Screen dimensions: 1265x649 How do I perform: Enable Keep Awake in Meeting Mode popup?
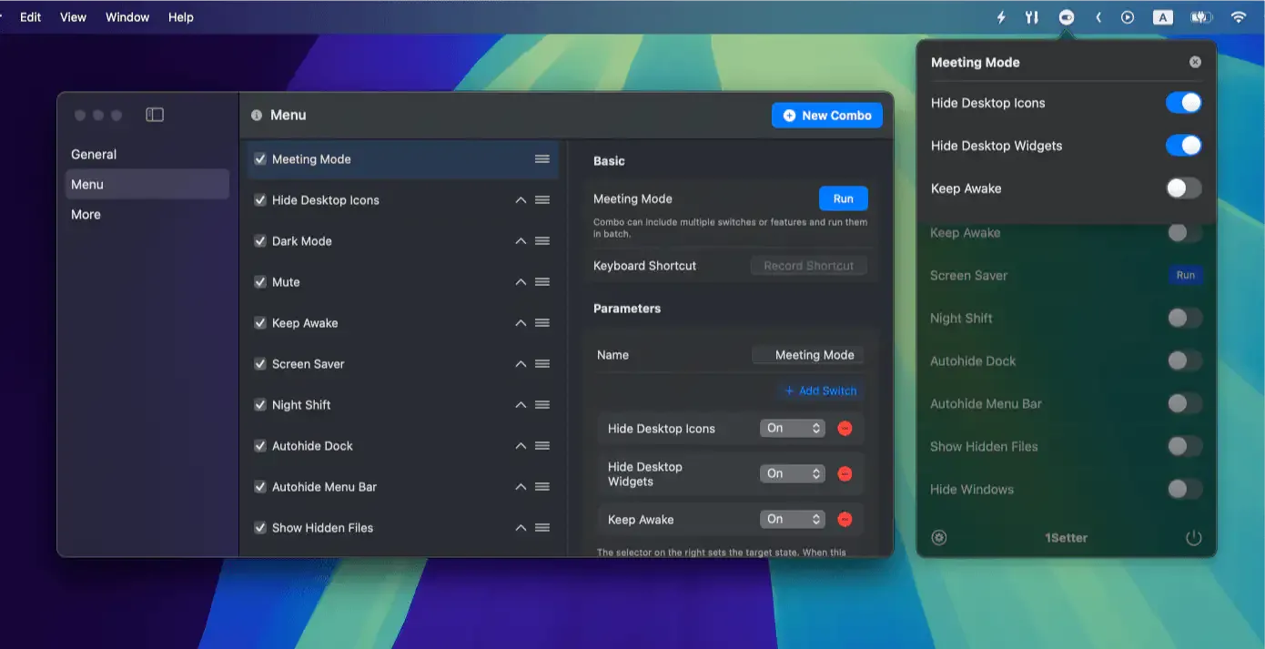point(1183,188)
